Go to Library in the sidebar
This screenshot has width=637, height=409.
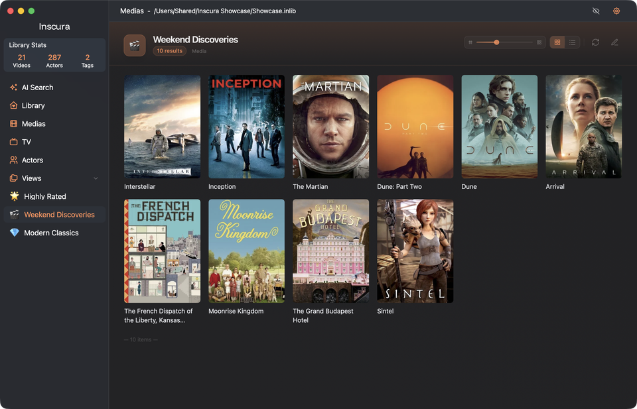(54, 105)
